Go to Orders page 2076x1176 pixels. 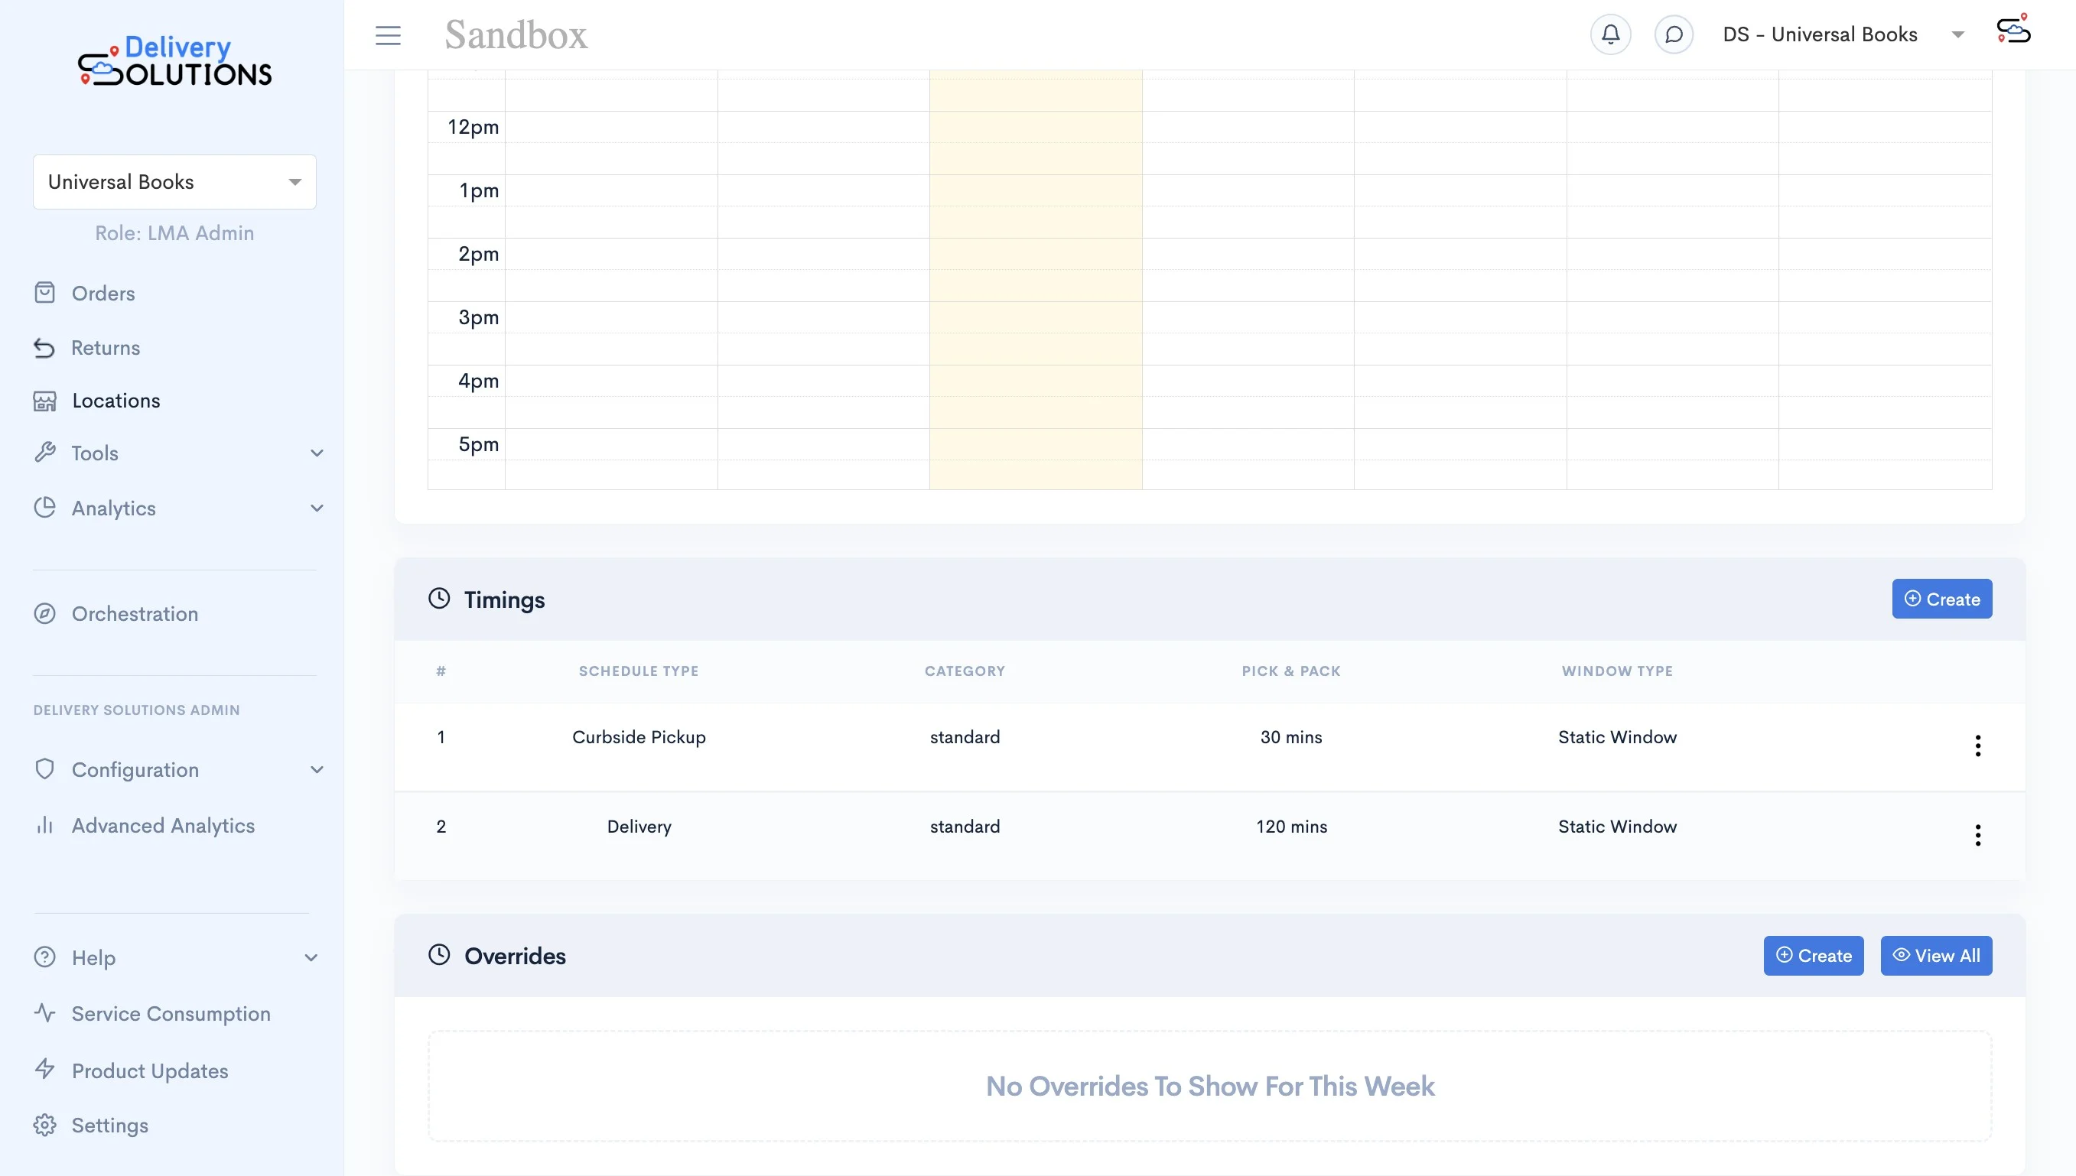[x=102, y=293]
